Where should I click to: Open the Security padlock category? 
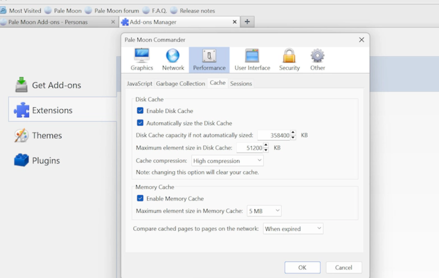click(289, 60)
